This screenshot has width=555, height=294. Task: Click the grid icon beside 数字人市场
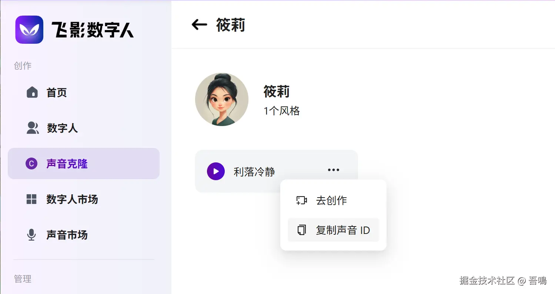pyautogui.click(x=32, y=199)
